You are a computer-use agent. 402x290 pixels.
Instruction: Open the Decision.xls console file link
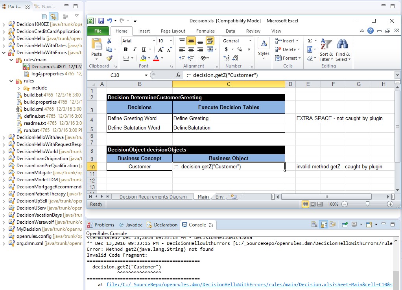pyautogui.click(x=249, y=285)
